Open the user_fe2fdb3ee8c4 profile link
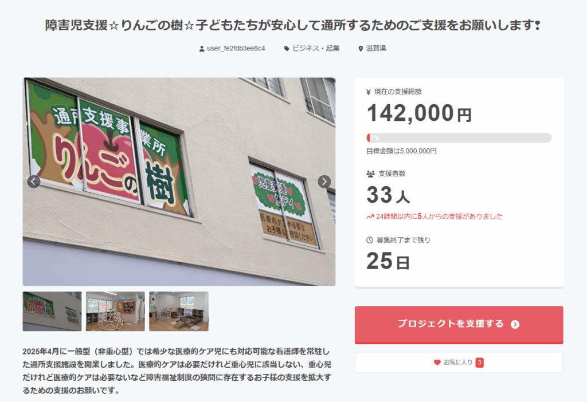The height and width of the screenshot is (402, 587). [236, 49]
